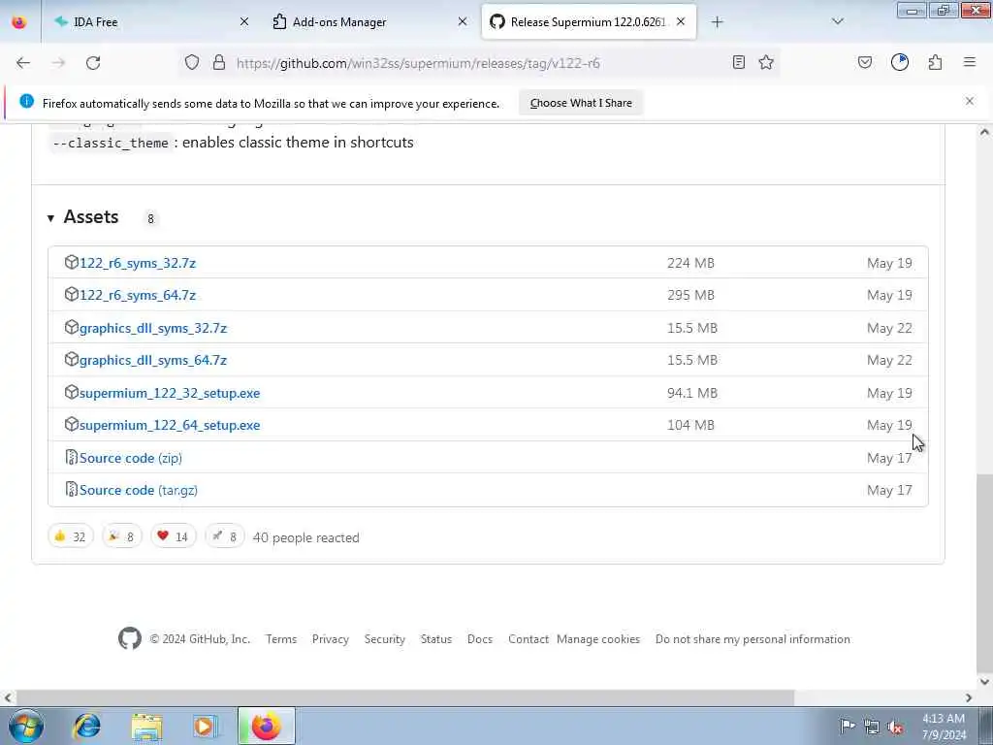Click zip file icon beside Source code (zip)
The image size is (993, 745).
[71, 457]
